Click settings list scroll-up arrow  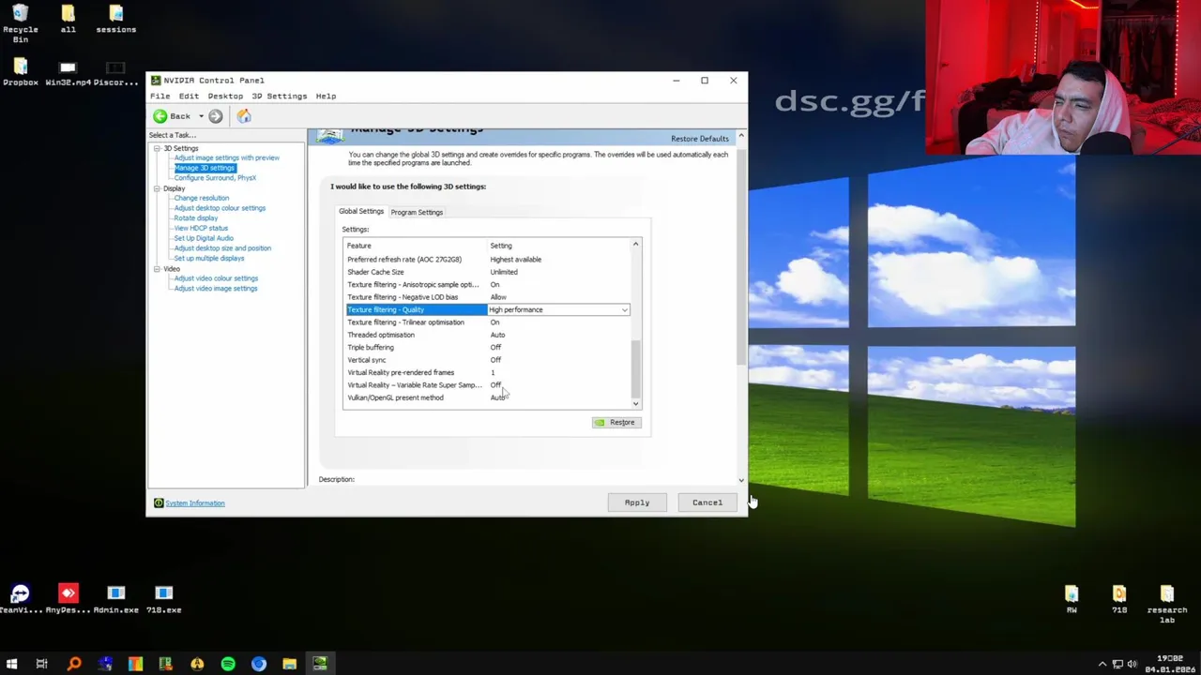[x=635, y=246]
